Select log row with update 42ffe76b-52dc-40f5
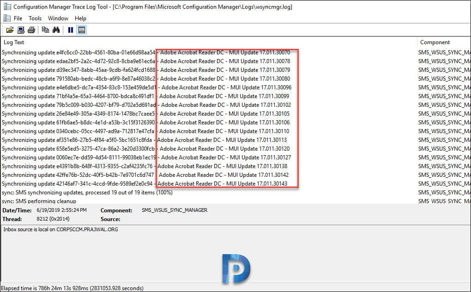471x292 pixels. pos(235,175)
